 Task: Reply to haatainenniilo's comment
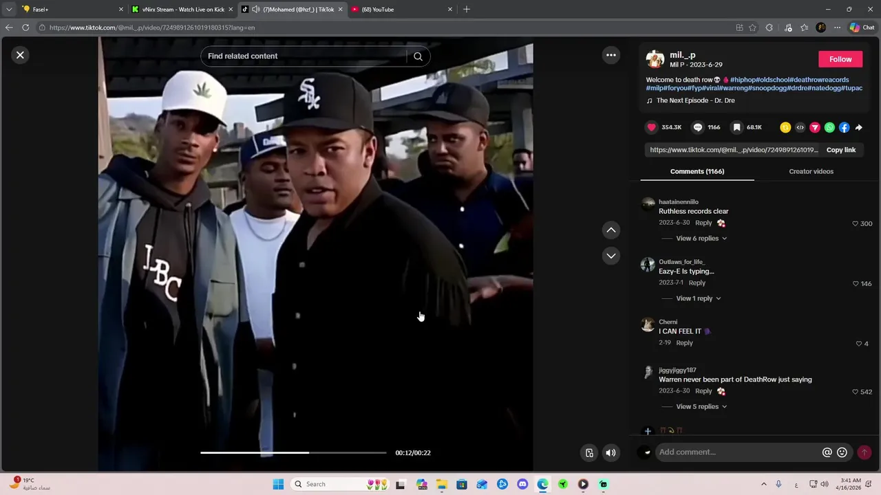tap(703, 223)
